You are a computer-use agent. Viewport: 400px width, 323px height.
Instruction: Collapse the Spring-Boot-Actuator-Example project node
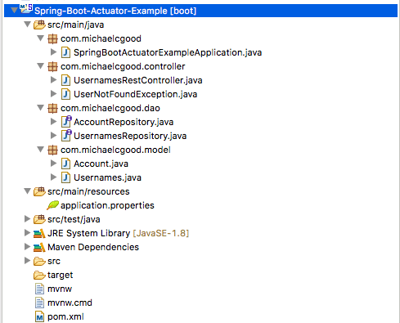pyautogui.click(x=14, y=11)
